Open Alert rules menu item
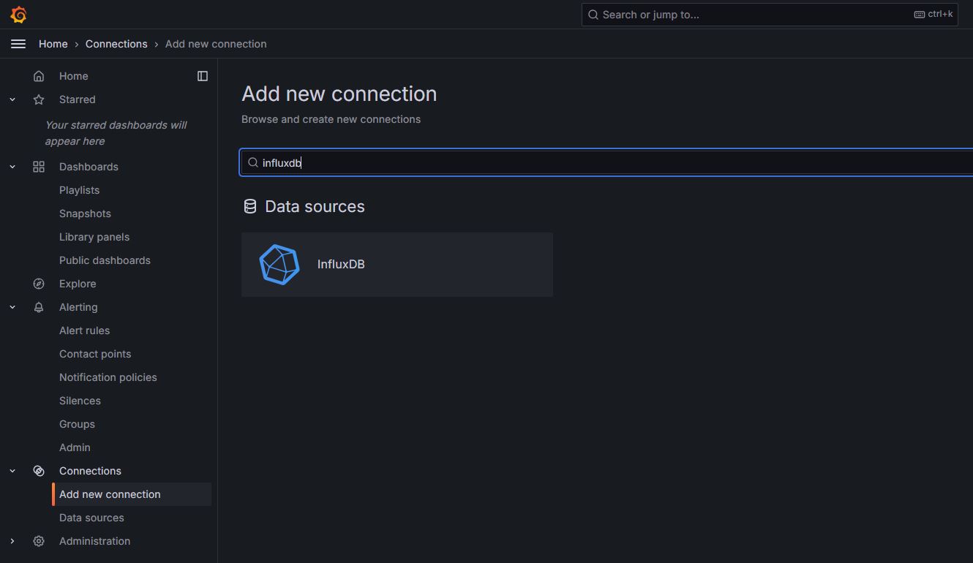 pyautogui.click(x=84, y=330)
